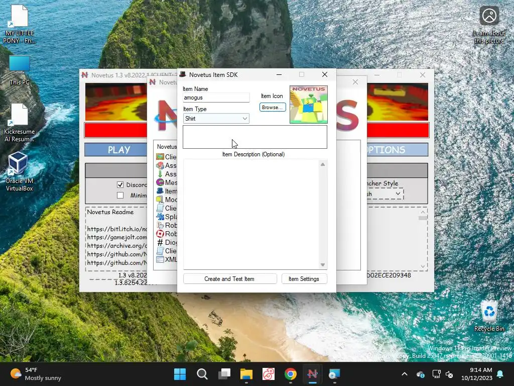
Task: Click the empty box below Item Type
Action: [254, 137]
